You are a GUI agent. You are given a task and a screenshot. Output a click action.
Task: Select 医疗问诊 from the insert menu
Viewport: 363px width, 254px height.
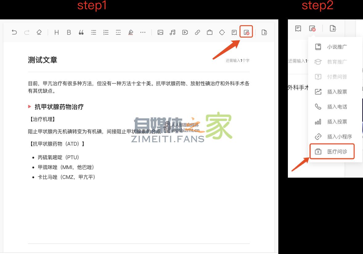point(332,151)
